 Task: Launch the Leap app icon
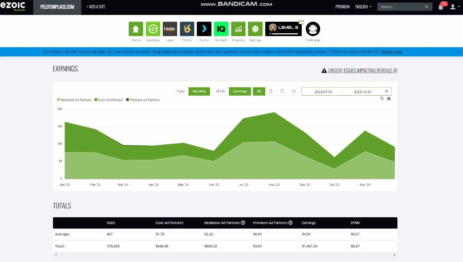[x=170, y=29]
